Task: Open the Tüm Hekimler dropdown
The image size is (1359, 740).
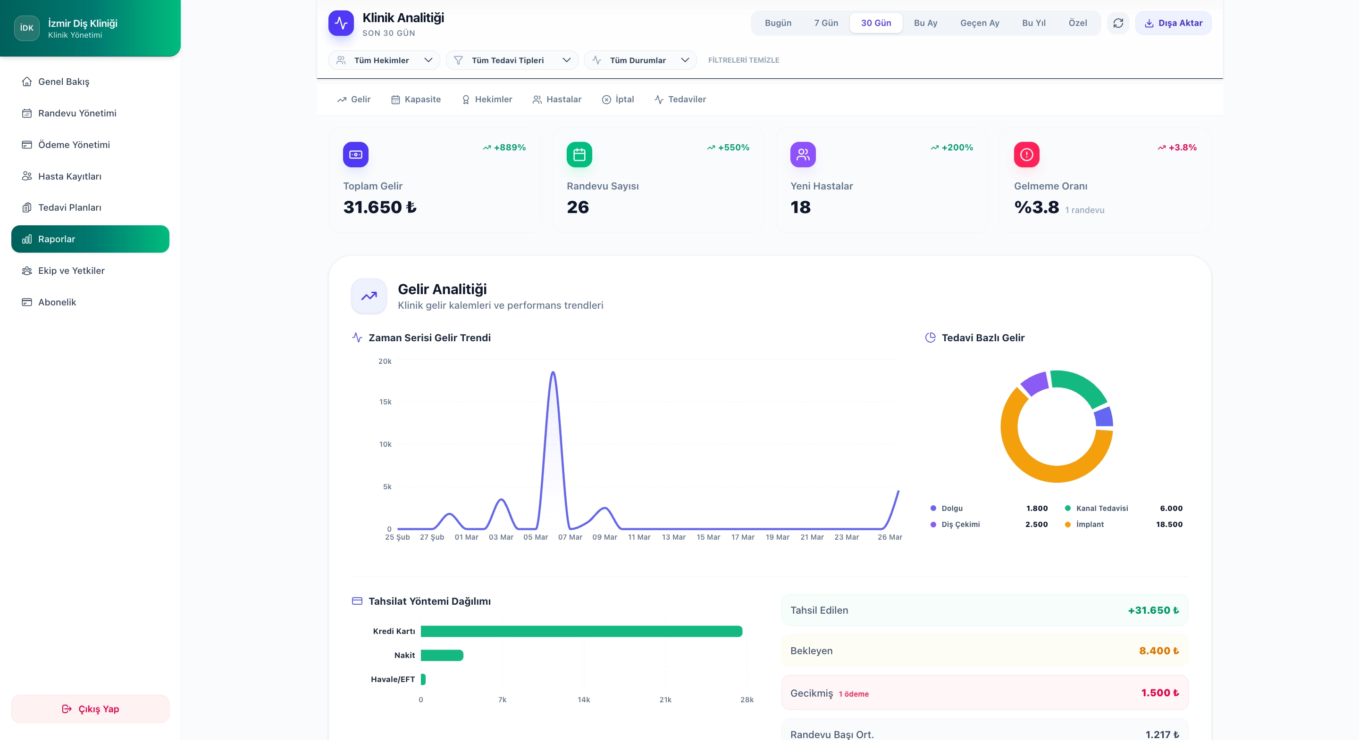Action: (x=384, y=60)
